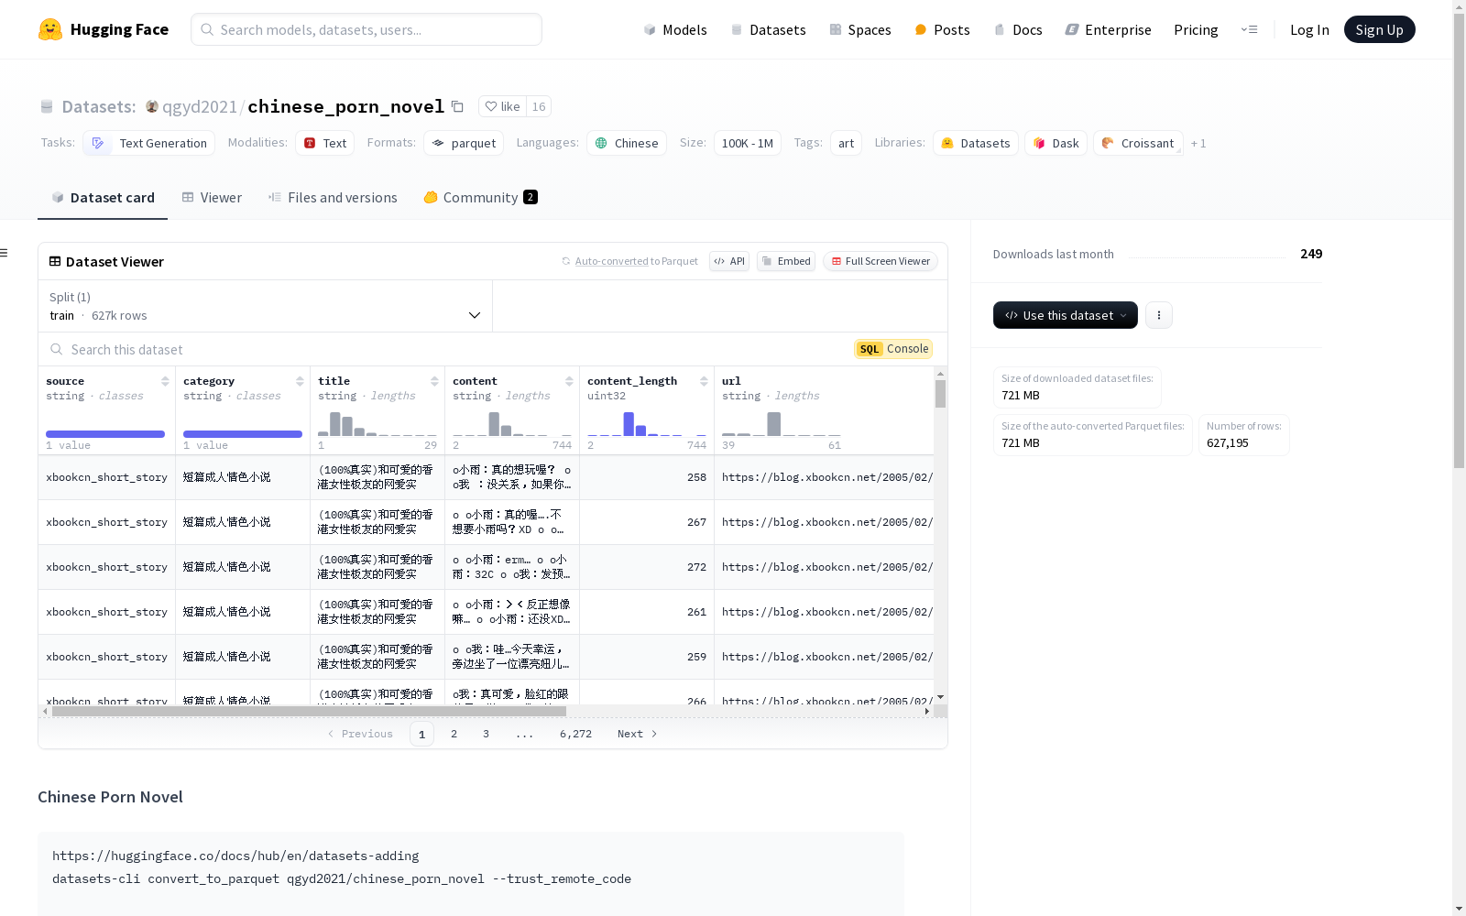Click the Previous page button
Screen dimensions: 1466x916
tap(360, 734)
